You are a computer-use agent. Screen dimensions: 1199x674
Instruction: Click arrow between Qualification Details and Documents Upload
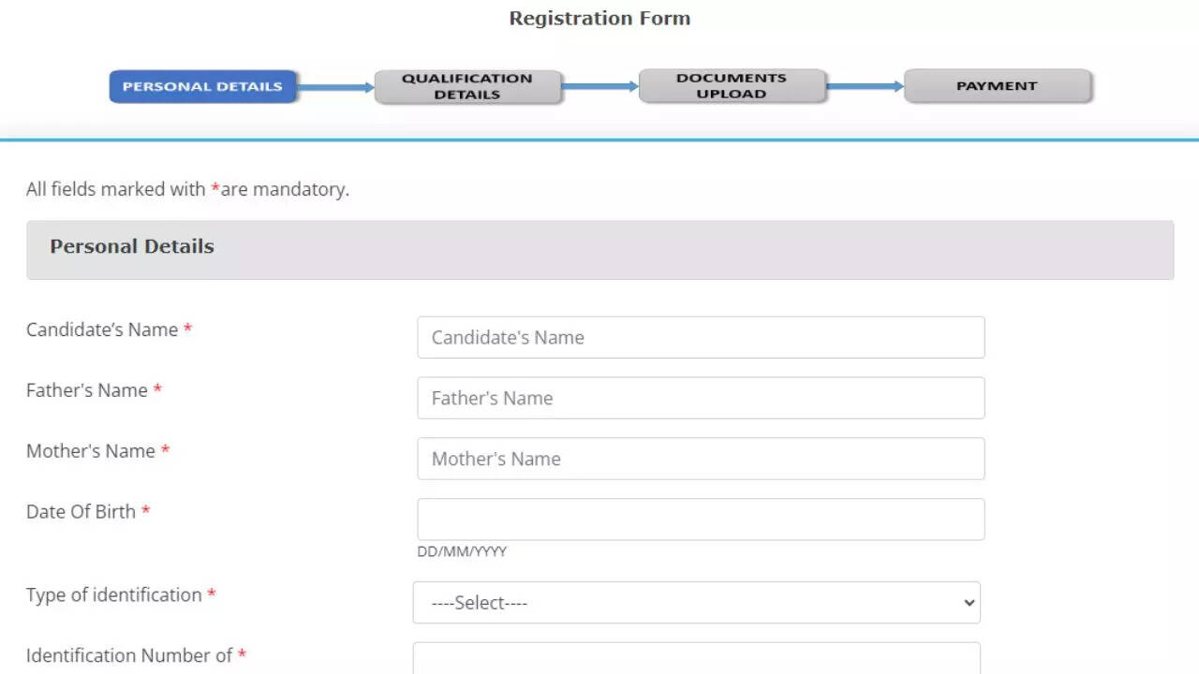pos(599,87)
